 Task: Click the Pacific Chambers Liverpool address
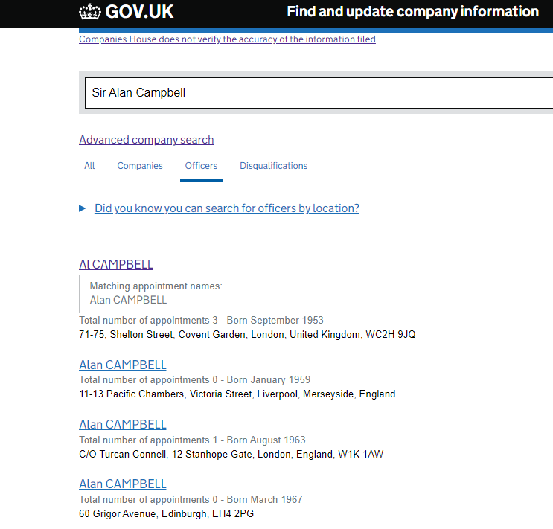click(x=237, y=394)
